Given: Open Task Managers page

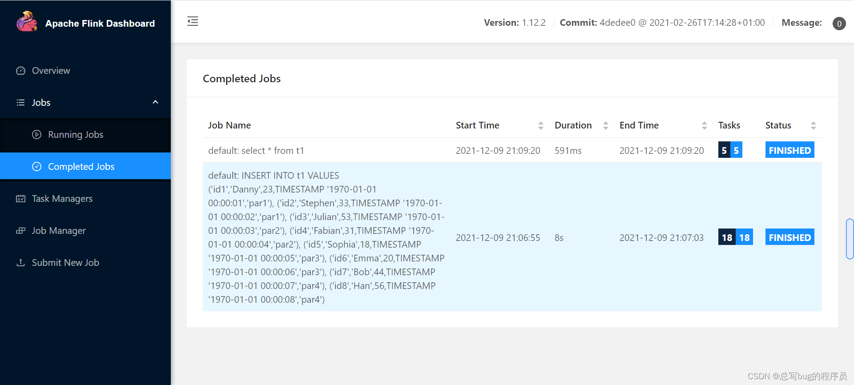Looking at the screenshot, I should point(85,199).
